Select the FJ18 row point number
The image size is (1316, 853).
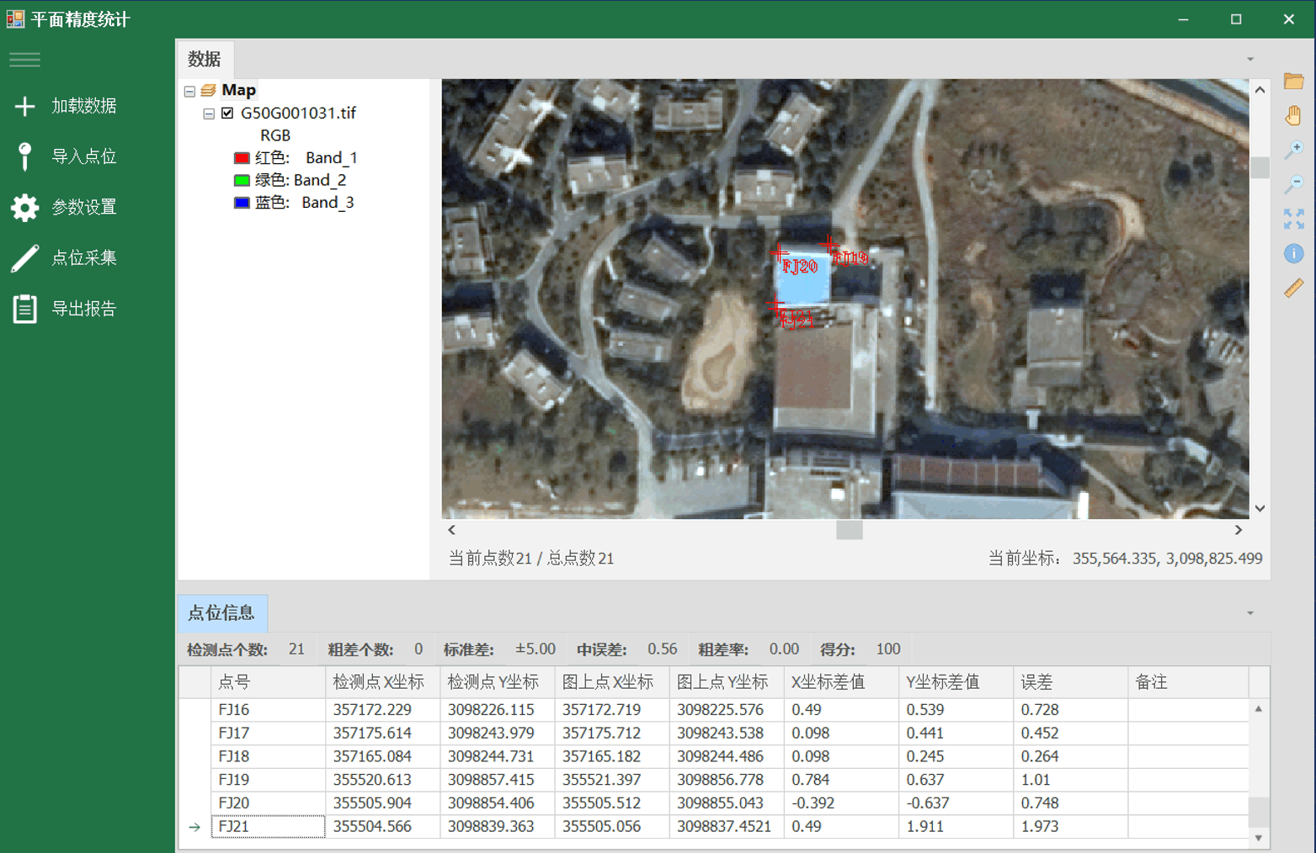coord(268,757)
